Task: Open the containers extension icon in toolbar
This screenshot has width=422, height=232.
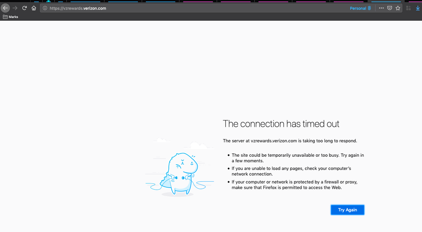Action: tap(408, 8)
